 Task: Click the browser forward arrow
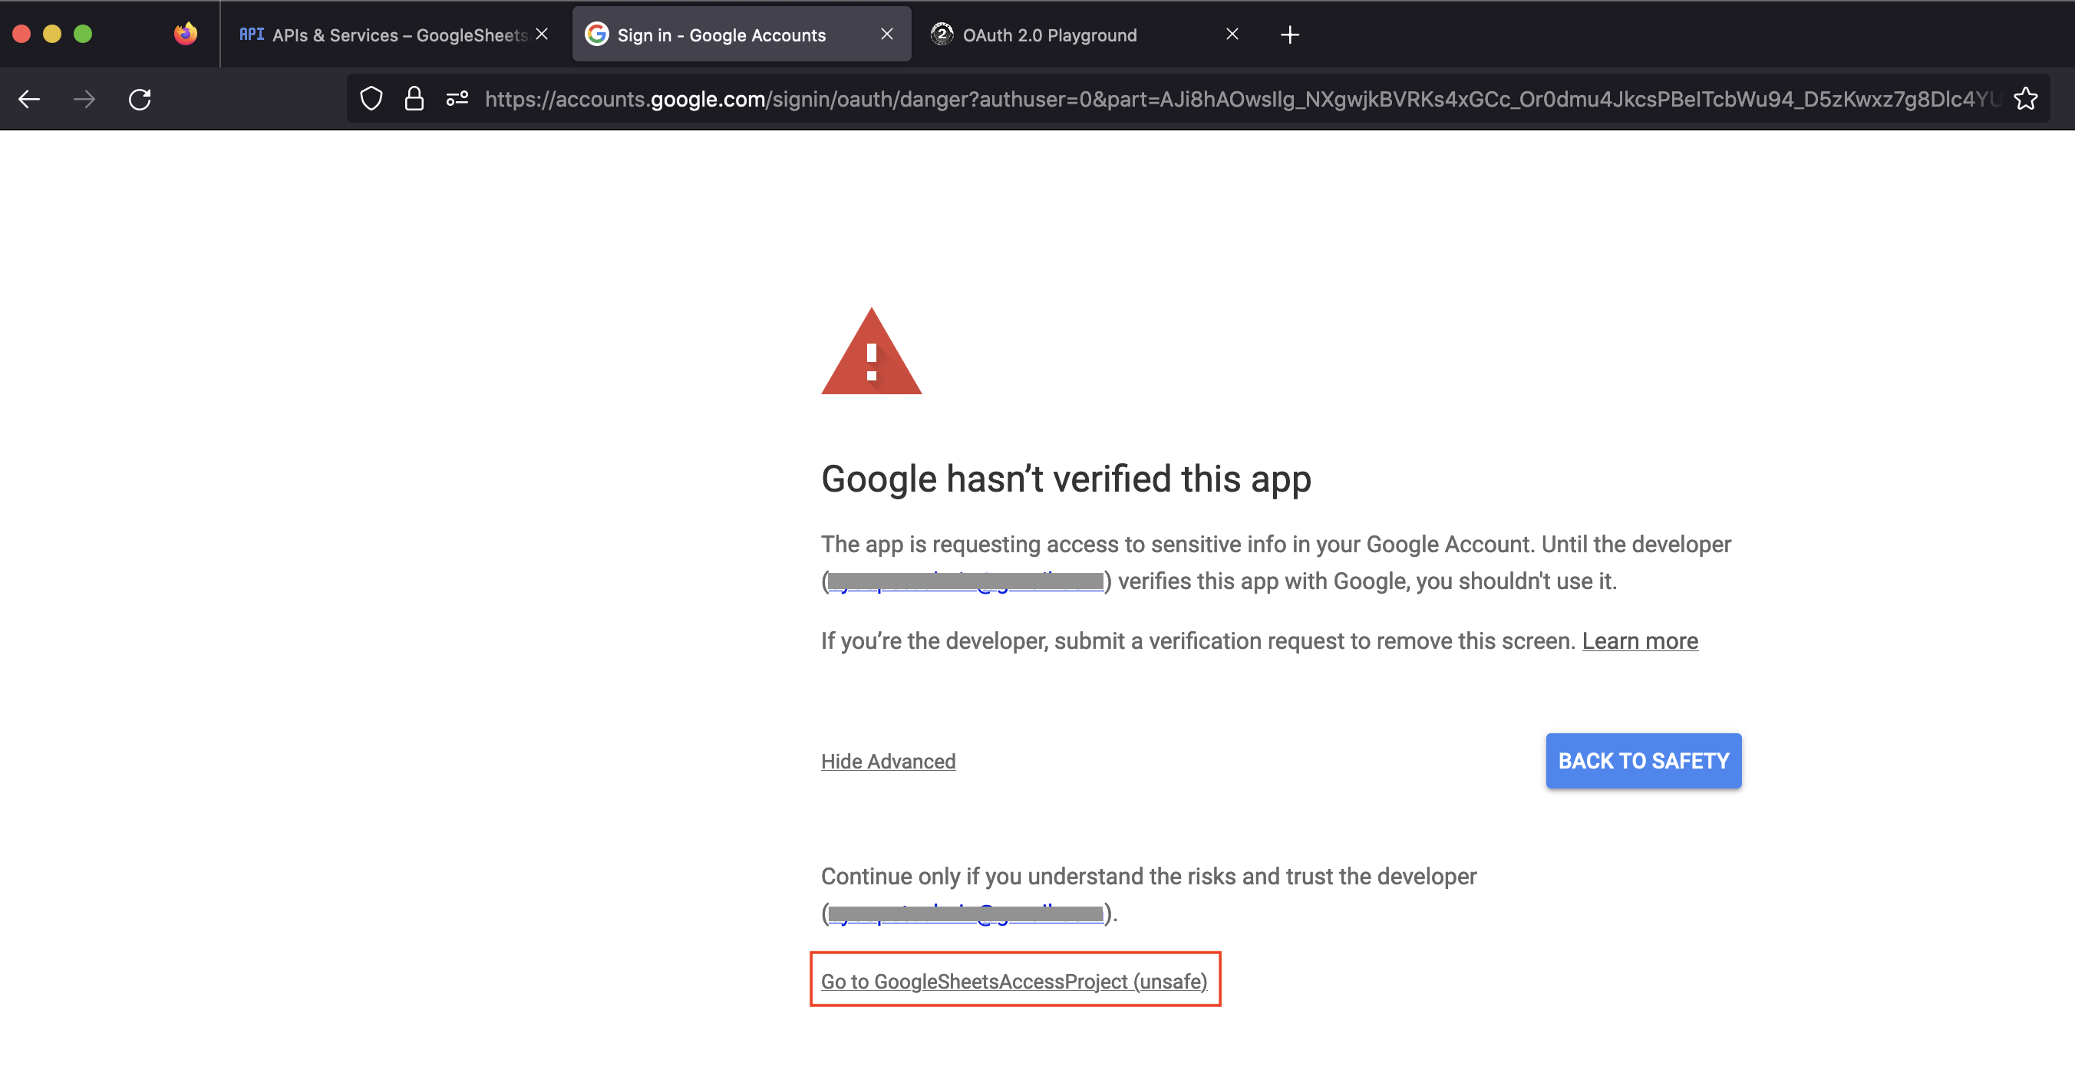coord(84,99)
